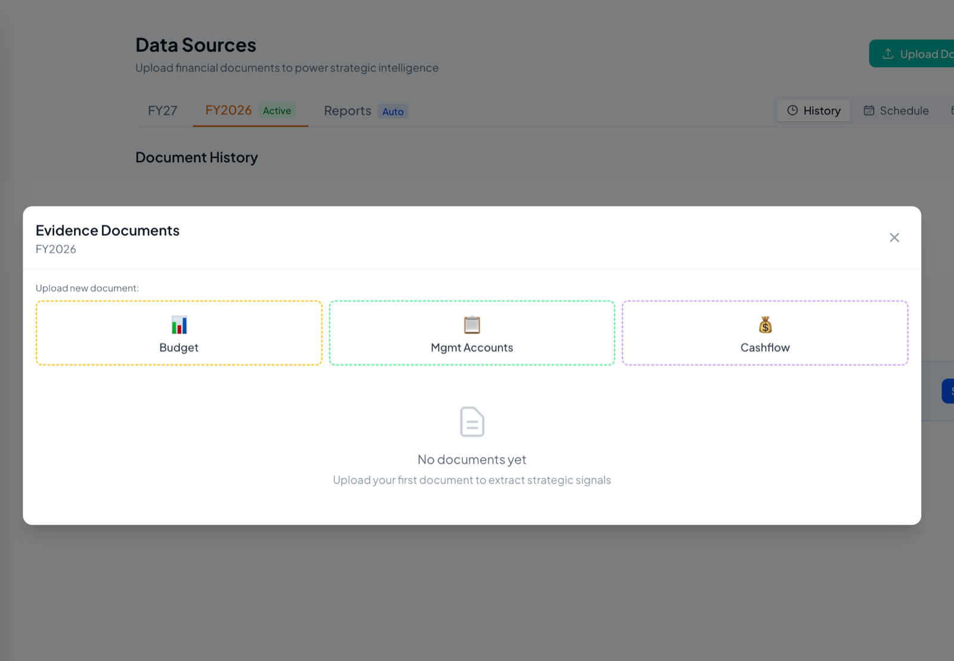Select the active FY2026 tab
The width and height of the screenshot is (954, 661).
tap(228, 110)
